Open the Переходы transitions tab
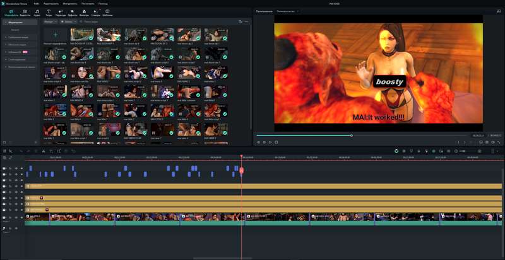505x260 pixels. coord(61,13)
